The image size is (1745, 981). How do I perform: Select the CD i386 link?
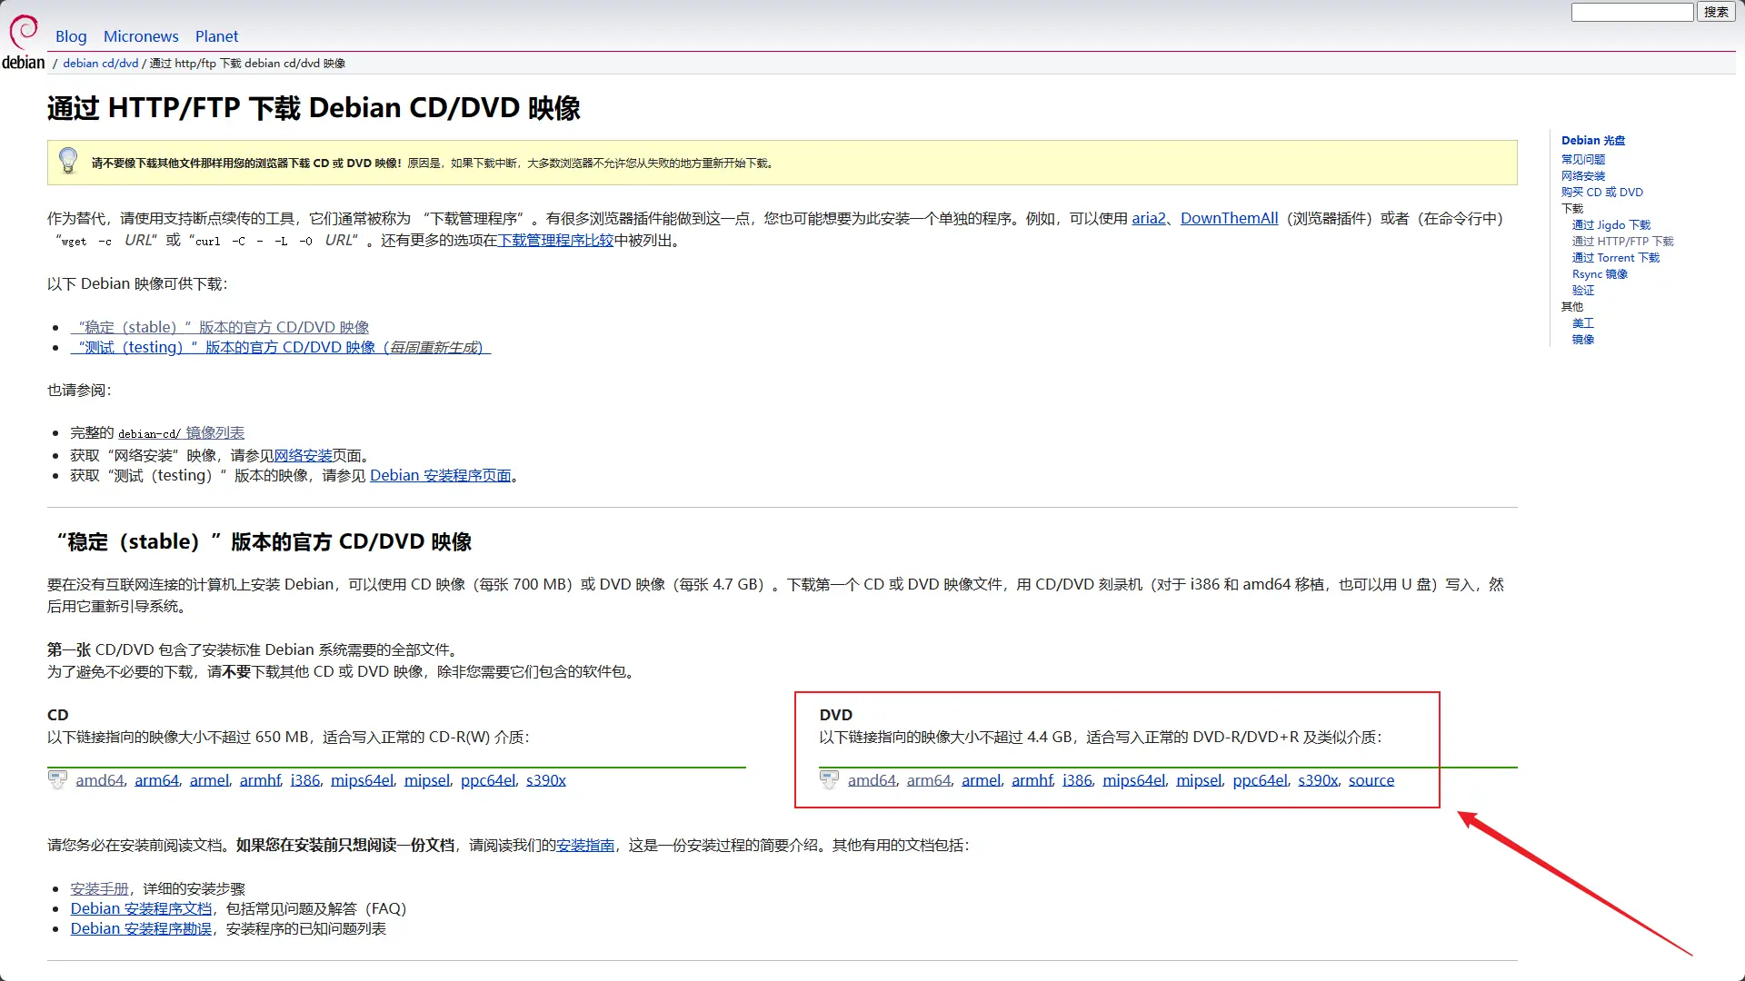coord(305,780)
